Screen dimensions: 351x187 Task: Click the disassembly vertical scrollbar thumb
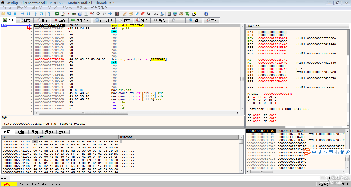click(x=242, y=79)
